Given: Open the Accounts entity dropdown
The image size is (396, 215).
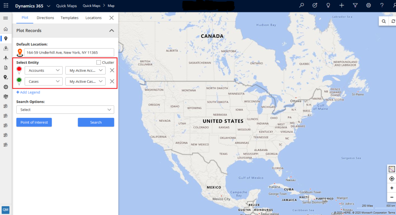Looking at the screenshot, I should tap(43, 71).
